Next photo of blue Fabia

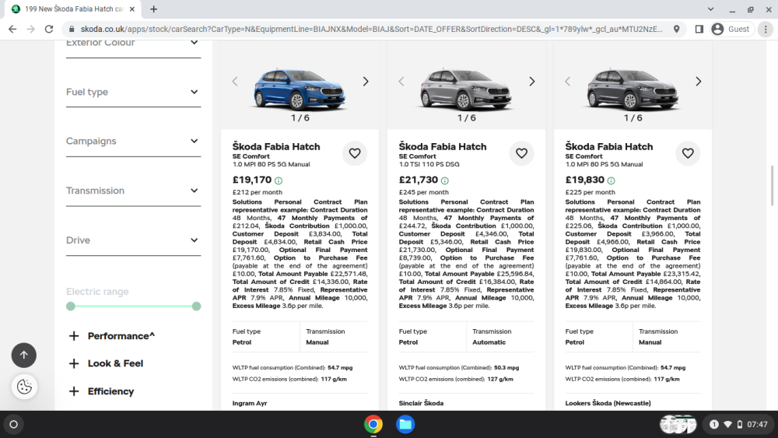coord(366,82)
